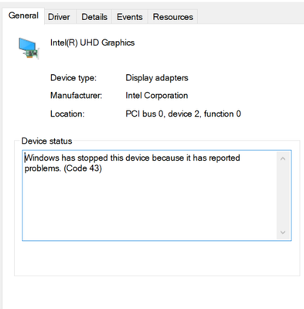Viewport: 304px width, 309px height.
Task: Click the Device status scroll down arrow
Action: 283,233
